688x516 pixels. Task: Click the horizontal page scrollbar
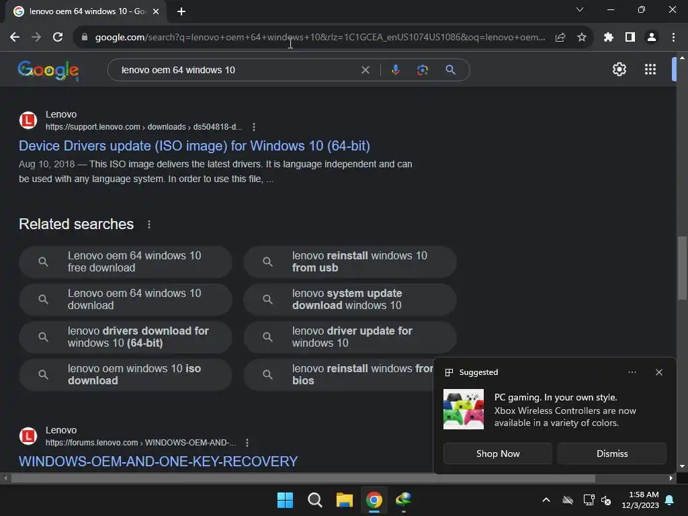coord(303,478)
